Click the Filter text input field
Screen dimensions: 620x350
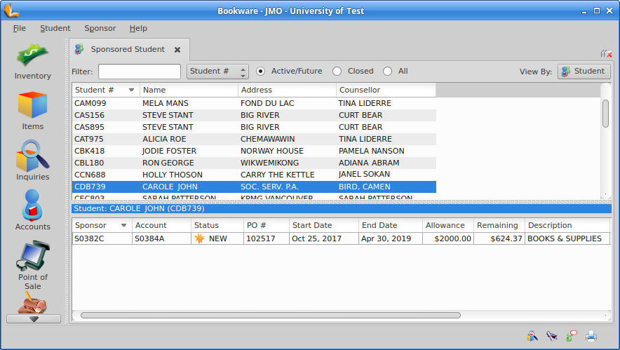pos(140,72)
